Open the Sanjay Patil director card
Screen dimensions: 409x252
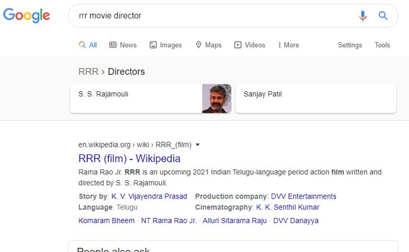[x=316, y=98]
